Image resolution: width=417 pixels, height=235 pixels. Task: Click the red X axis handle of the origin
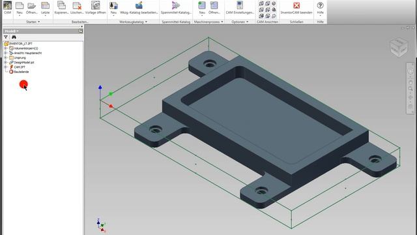click(x=111, y=106)
